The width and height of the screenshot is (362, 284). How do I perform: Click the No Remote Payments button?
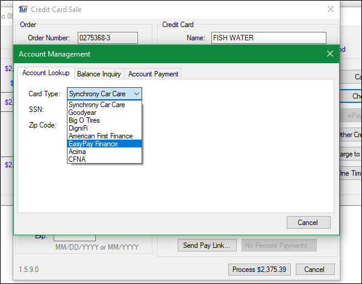tap(279, 245)
